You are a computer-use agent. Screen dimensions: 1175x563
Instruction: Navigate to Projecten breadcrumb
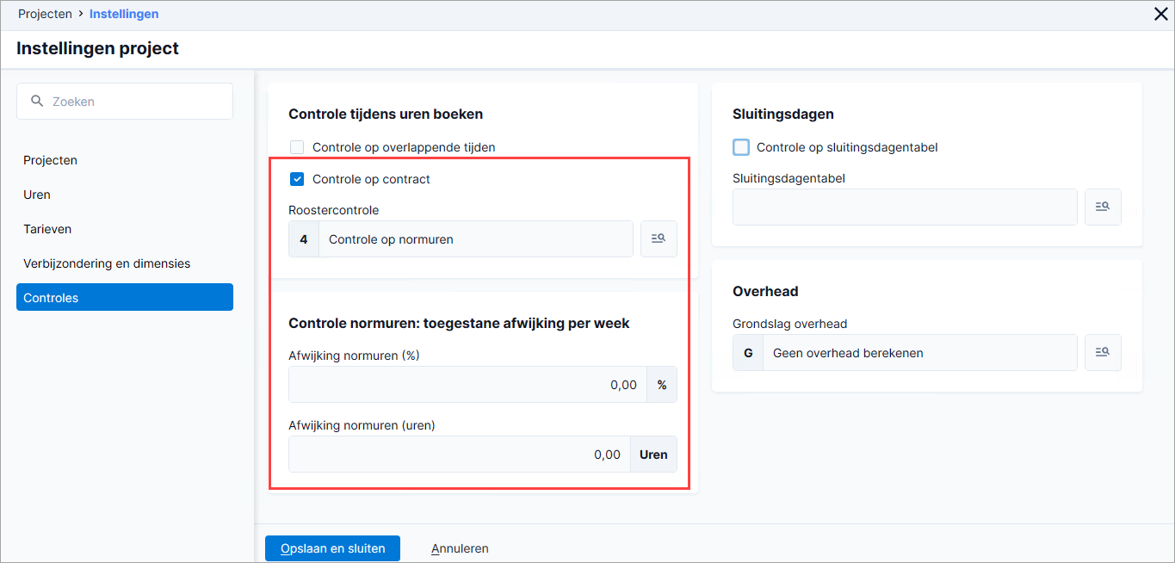(45, 14)
